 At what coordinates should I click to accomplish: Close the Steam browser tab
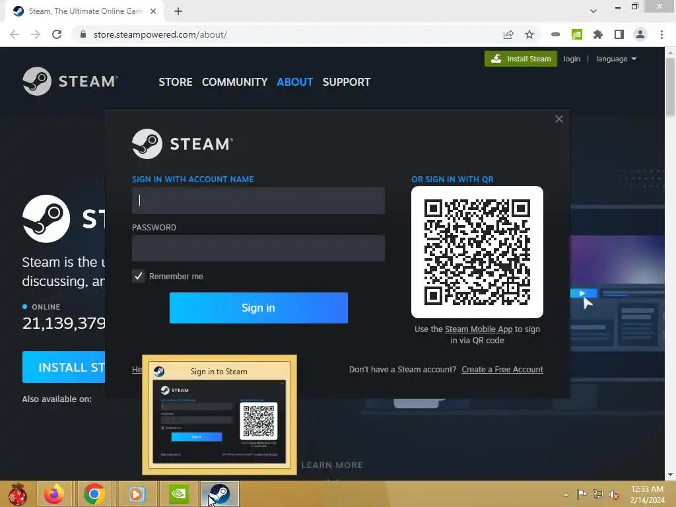click(153, 12)
